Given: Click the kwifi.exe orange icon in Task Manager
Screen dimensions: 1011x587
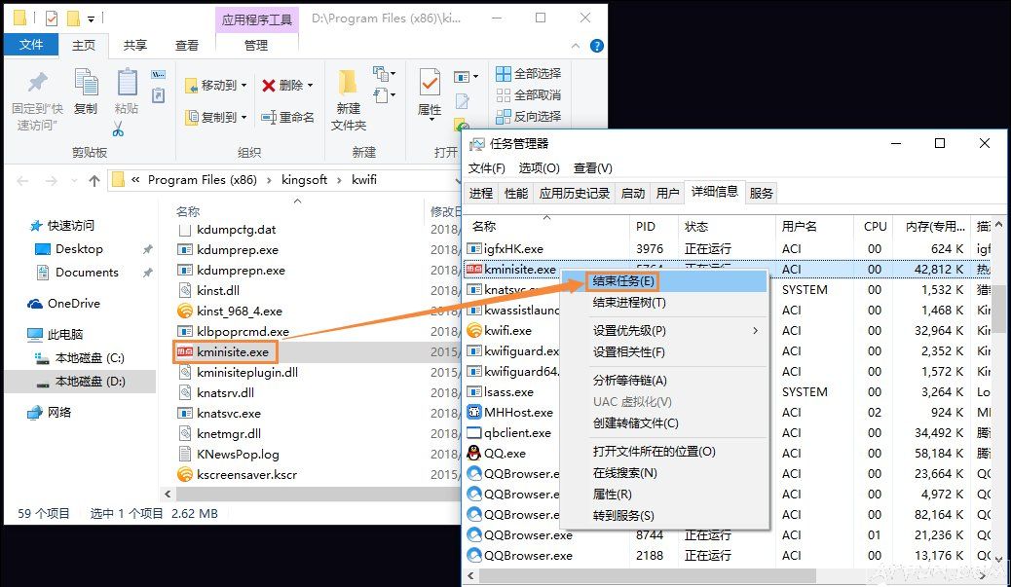Looking at the screenshot, I should [474, 331].
